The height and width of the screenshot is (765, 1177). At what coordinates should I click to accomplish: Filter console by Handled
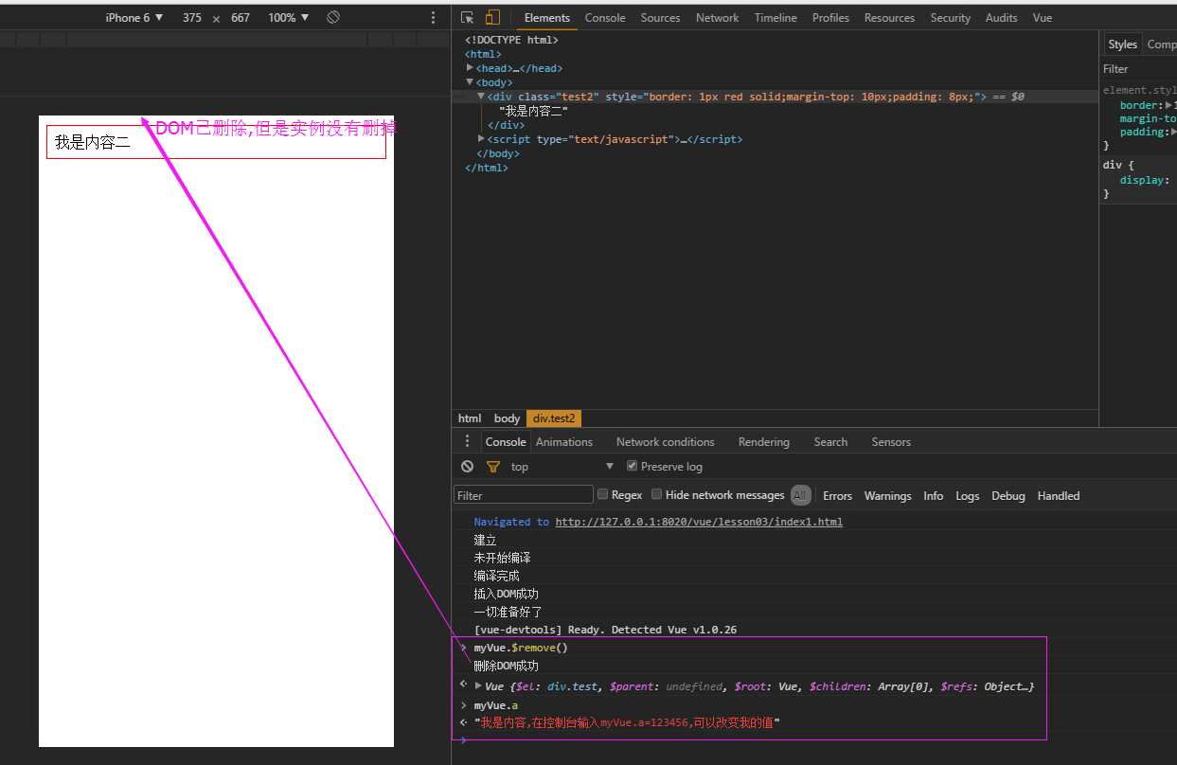[x=1059, y=496]
